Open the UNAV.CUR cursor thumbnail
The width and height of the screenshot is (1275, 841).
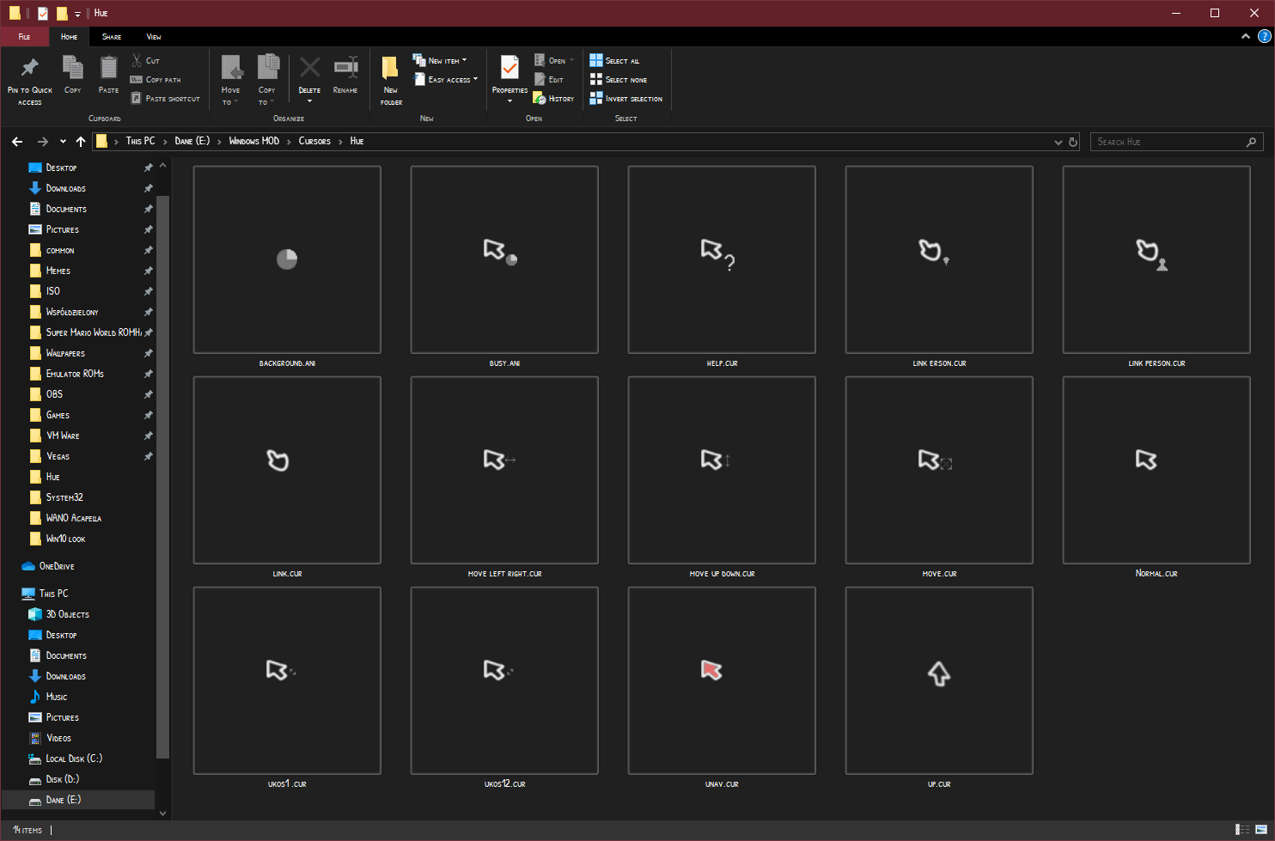(x=721, y=680)
